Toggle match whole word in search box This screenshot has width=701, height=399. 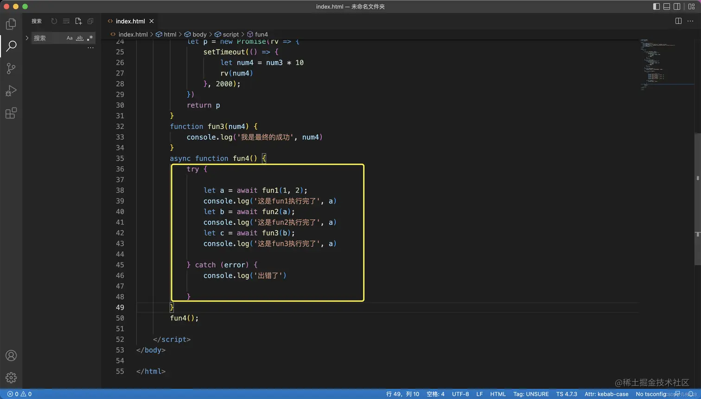[80, 38]
